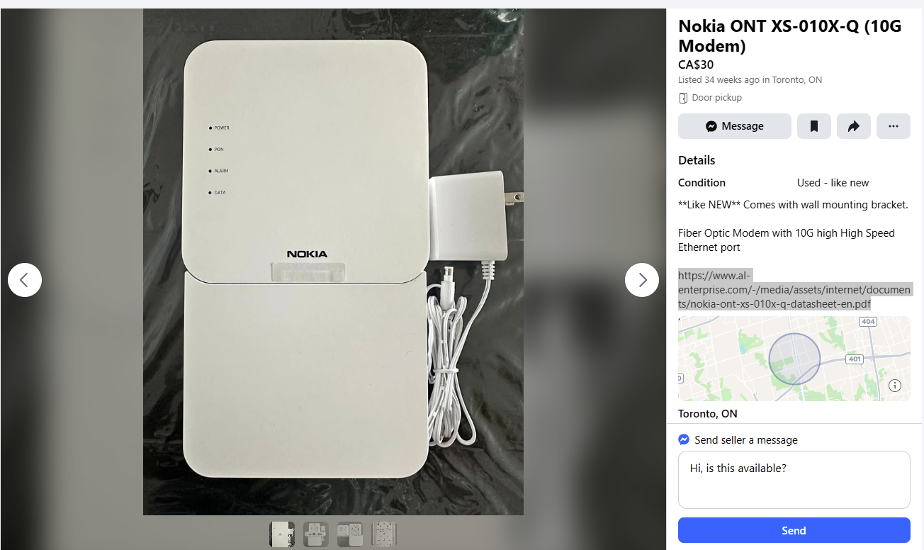
Task: Go to the next listing photo
Action: click(x=642, y=280)
